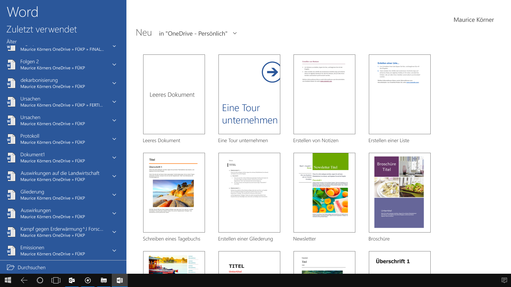Click the Word icon beside Protokoll
Screen dimensions: 511x287
coord(11,139)
